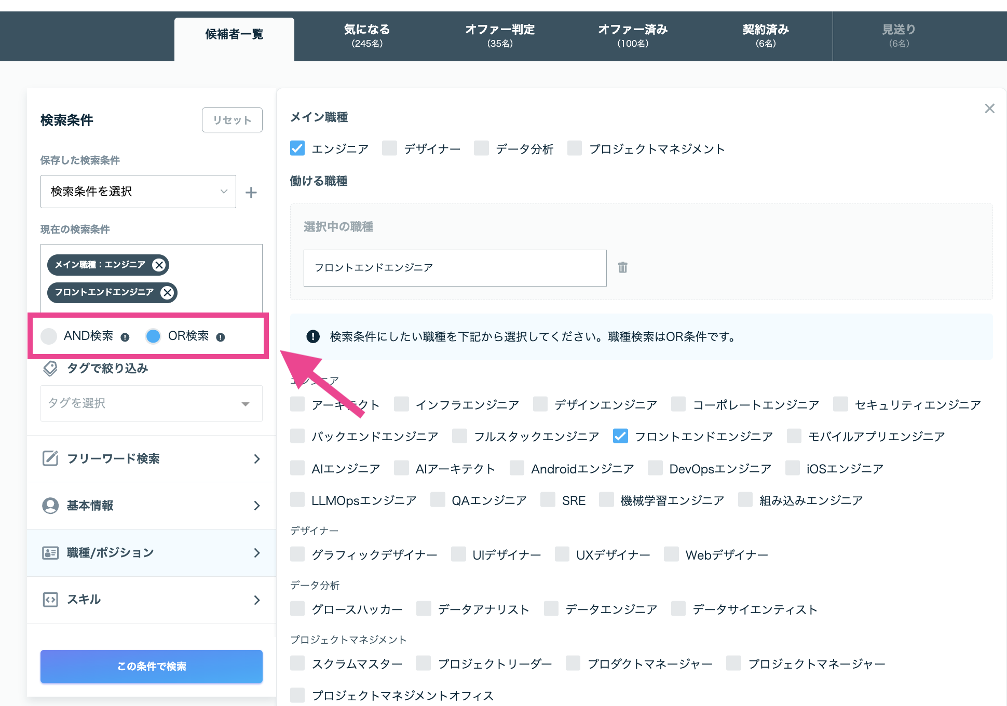The image size is (1007, 706).
Task: Remove the メイン職種：エンジニア condition chip
Action: point(159,265)
